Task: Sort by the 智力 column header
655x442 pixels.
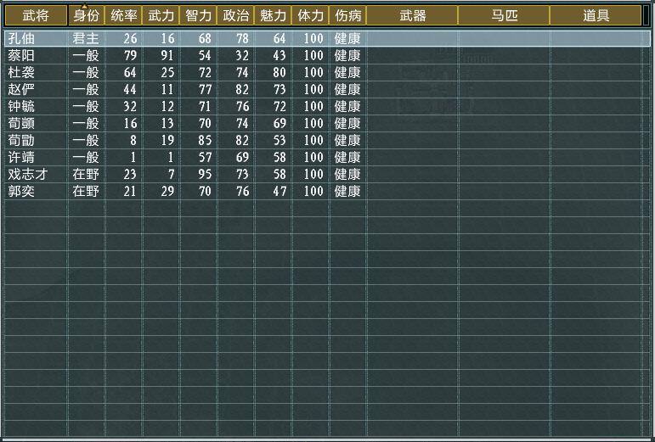Action: pyautogui.click(x=198, y=16)
